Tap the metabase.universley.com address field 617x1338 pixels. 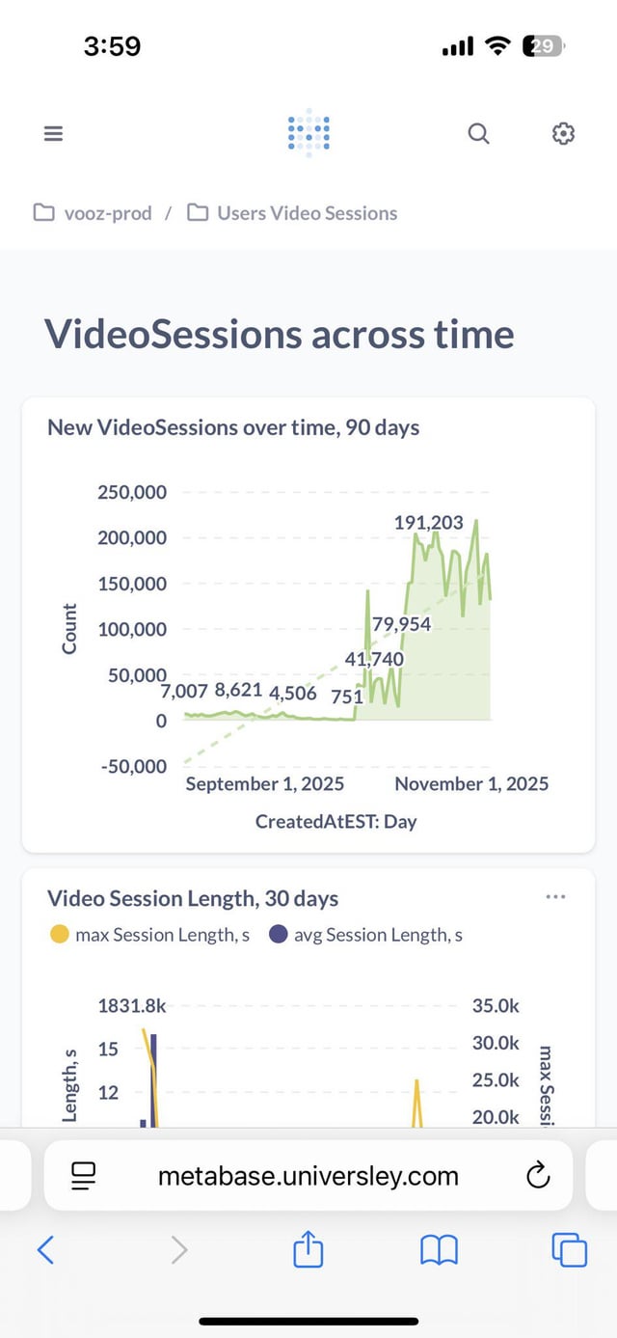pyautogui.click(x=308, y=1176)
